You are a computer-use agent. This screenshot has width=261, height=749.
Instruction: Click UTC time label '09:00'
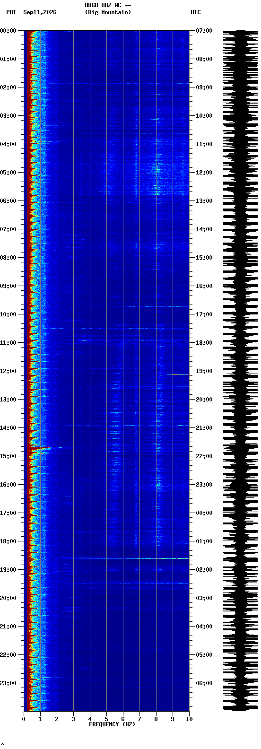[204, 87]
